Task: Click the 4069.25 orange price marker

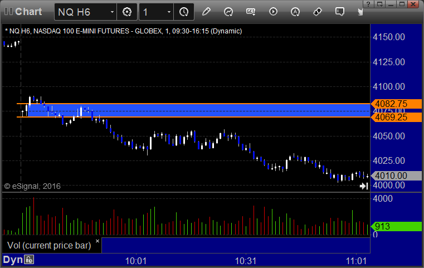Action: click(396, 118)
